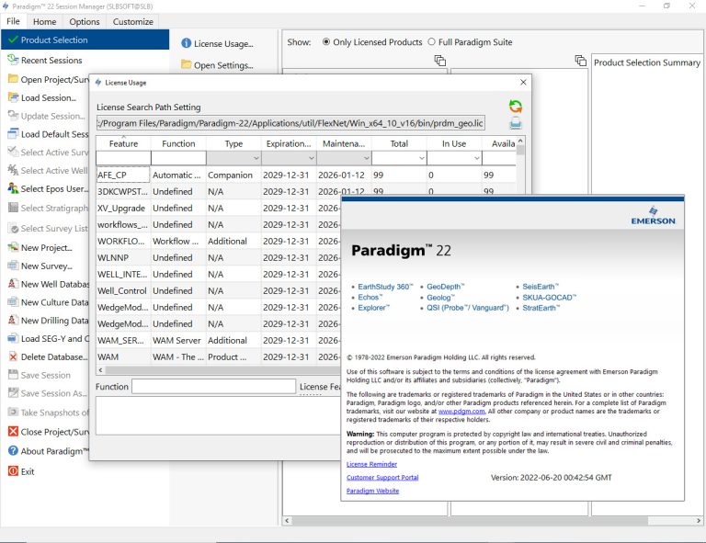This screenshot has height=543, width=706.
Task: Click the License Usage info icon
Action: (x=186, y=43)
